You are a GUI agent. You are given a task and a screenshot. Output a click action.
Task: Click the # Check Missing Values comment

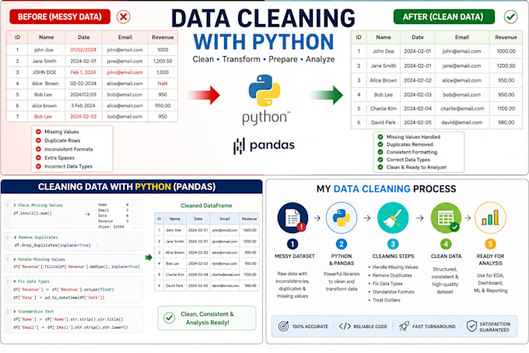38,205
